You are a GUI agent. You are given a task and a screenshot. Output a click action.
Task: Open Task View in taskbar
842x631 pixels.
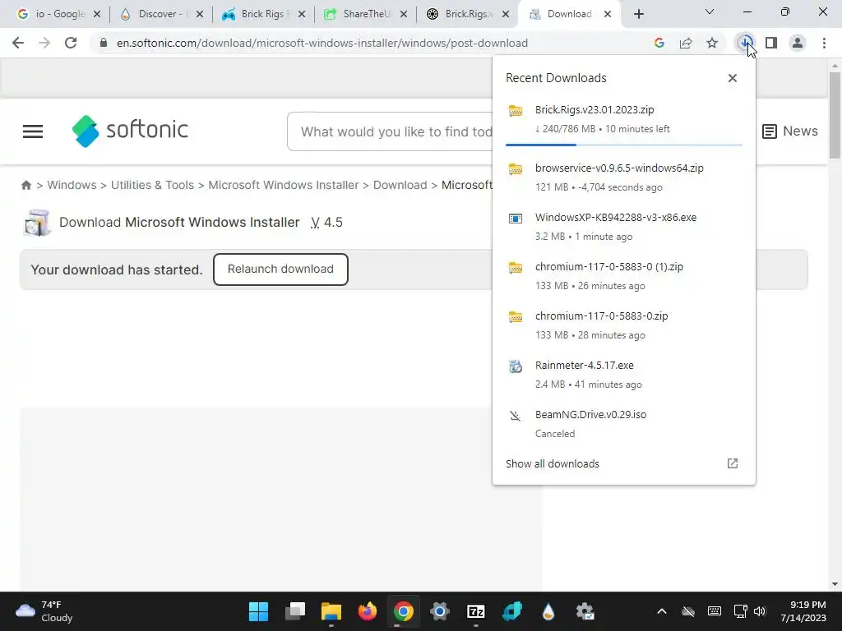click(x=295, y=611)
